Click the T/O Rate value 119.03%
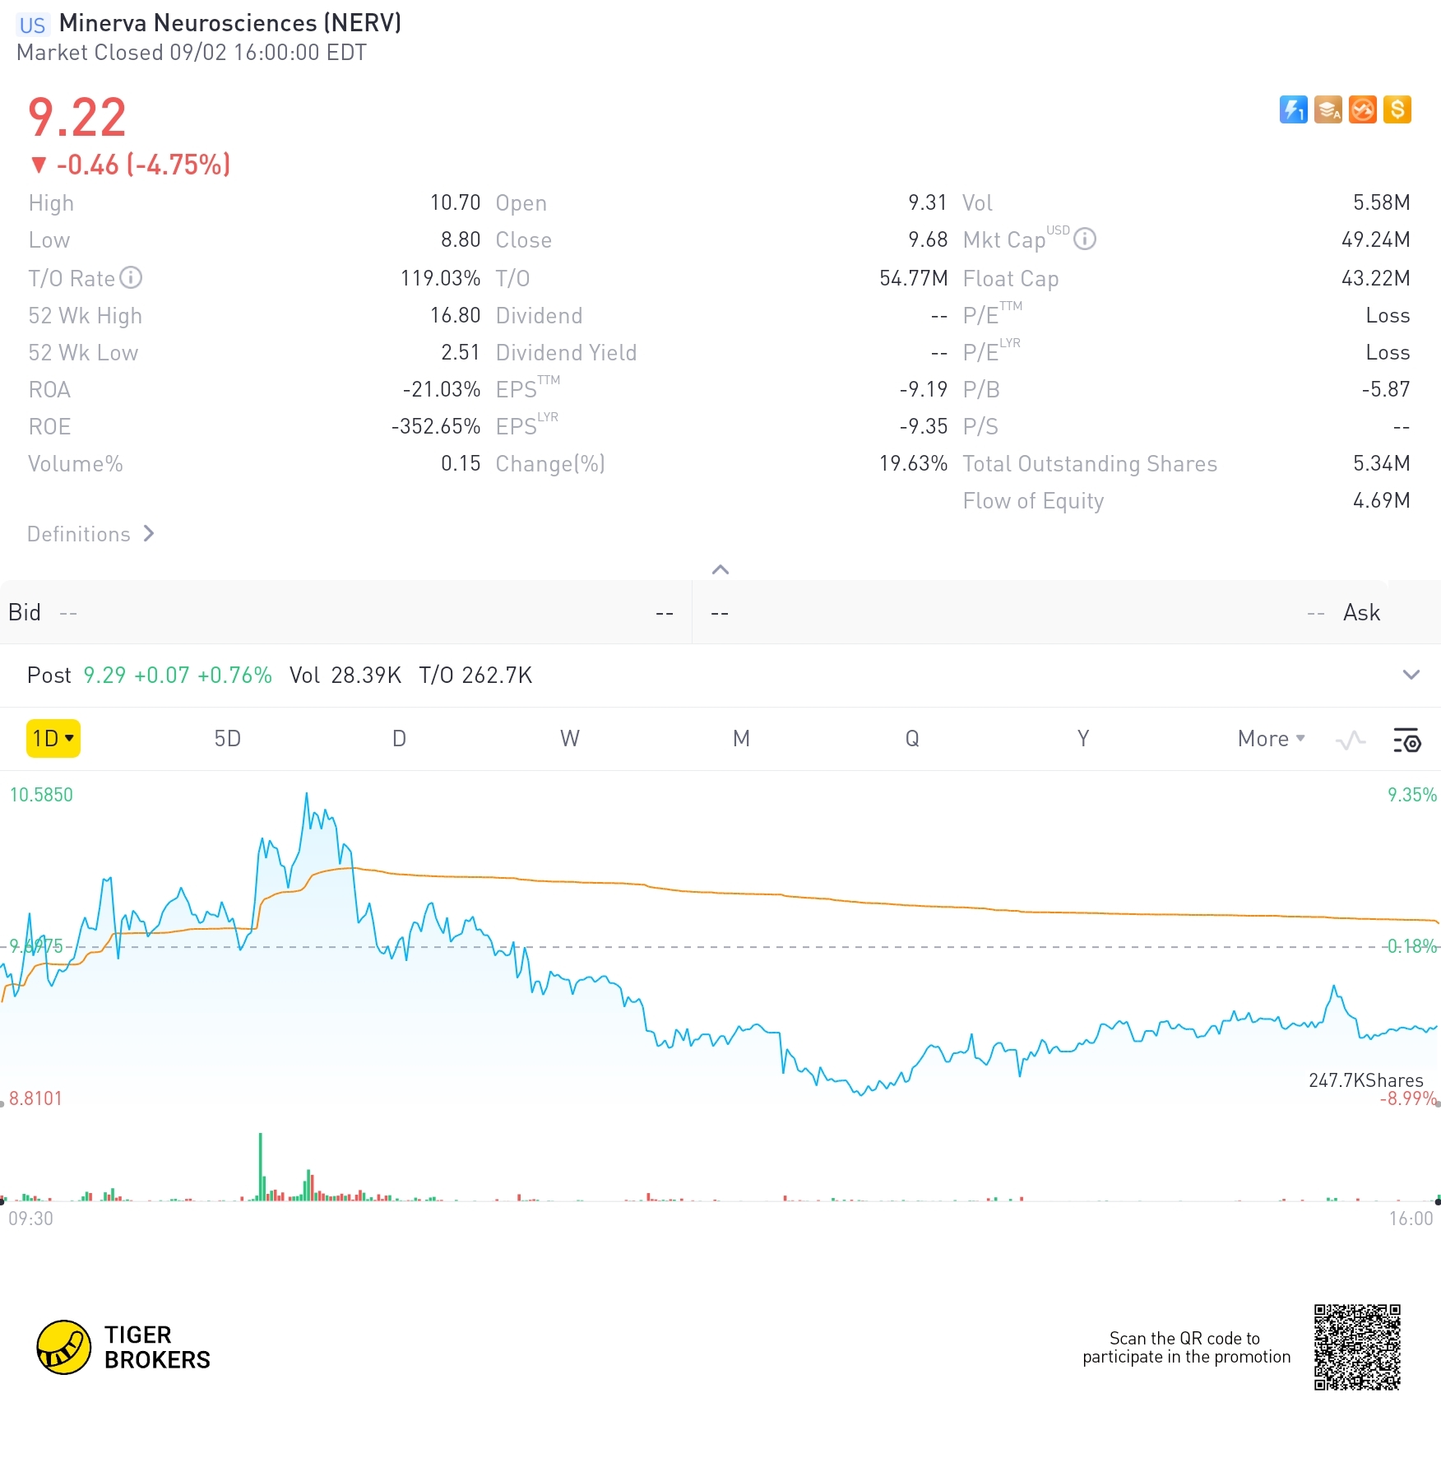 [x=440, y=278]
